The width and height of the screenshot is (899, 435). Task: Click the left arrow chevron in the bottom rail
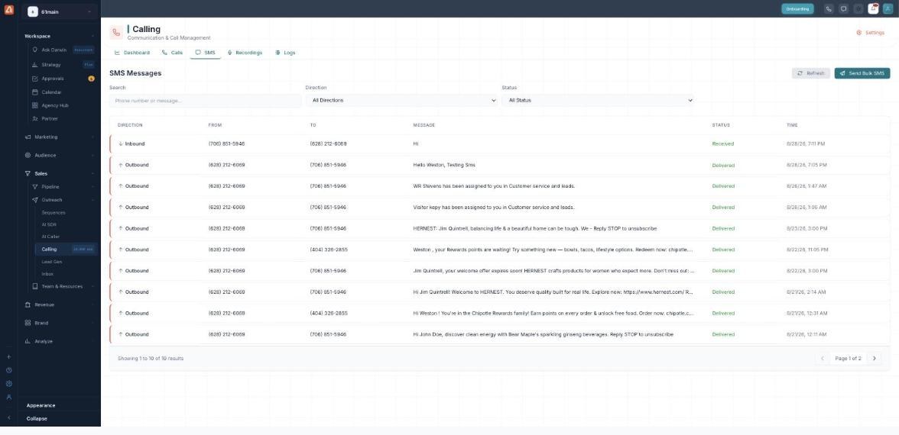(8, 418)
